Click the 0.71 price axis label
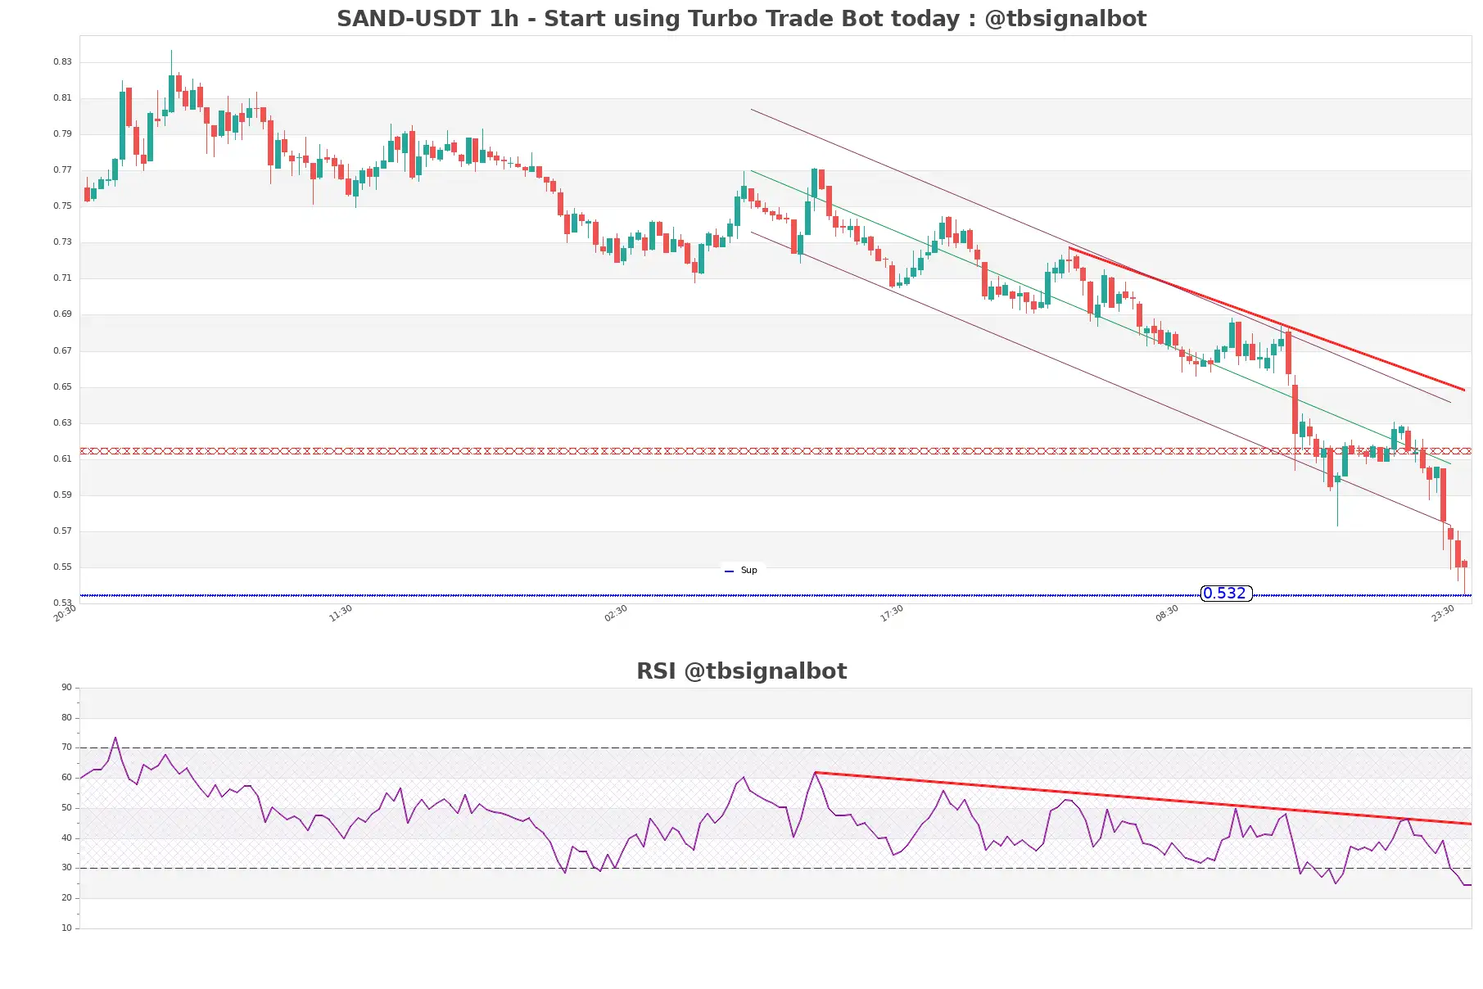Screen dimensions: 1483x989 (62, 278)
